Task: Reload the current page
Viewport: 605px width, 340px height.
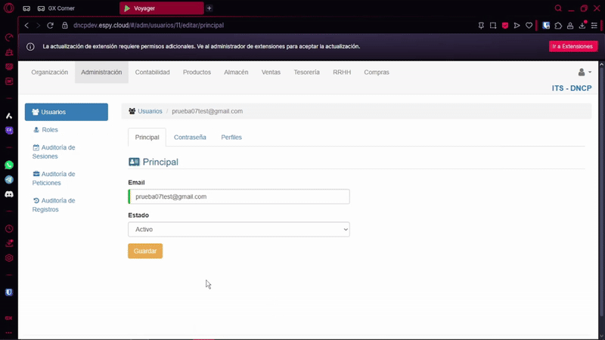Action: tap(51, 25)
